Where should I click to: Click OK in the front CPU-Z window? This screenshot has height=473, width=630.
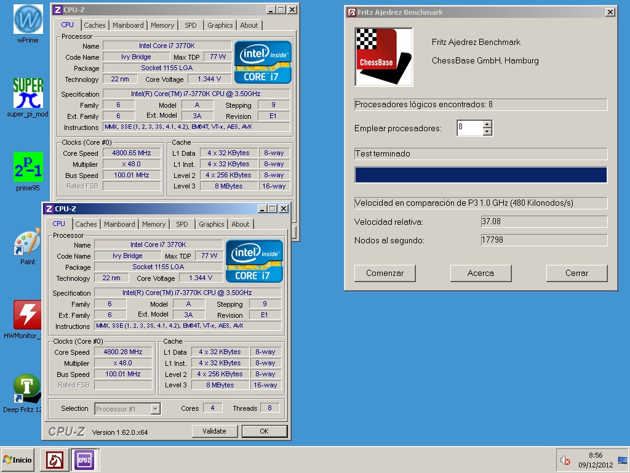coord(264,431)
